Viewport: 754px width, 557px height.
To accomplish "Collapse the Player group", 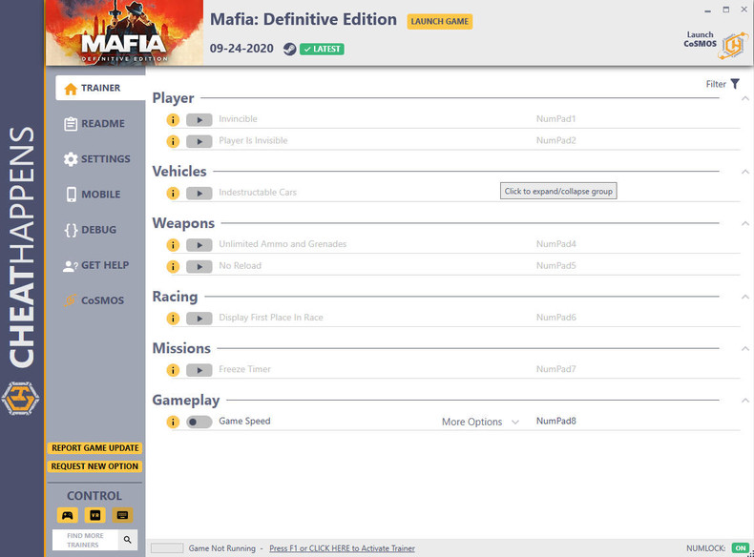I will point(744,98).
